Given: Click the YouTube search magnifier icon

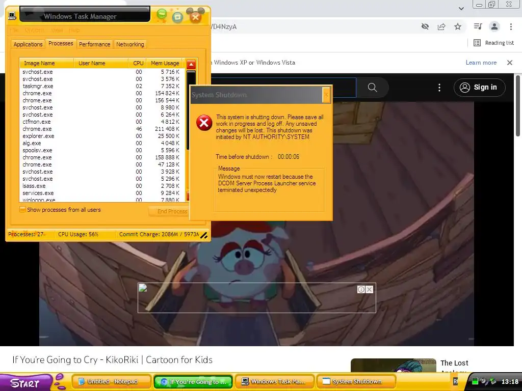Looking at the screenshot, I should [x=372, y=88].
